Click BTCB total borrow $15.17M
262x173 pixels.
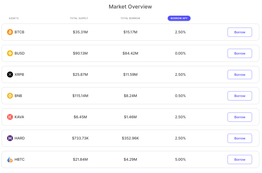130,32
